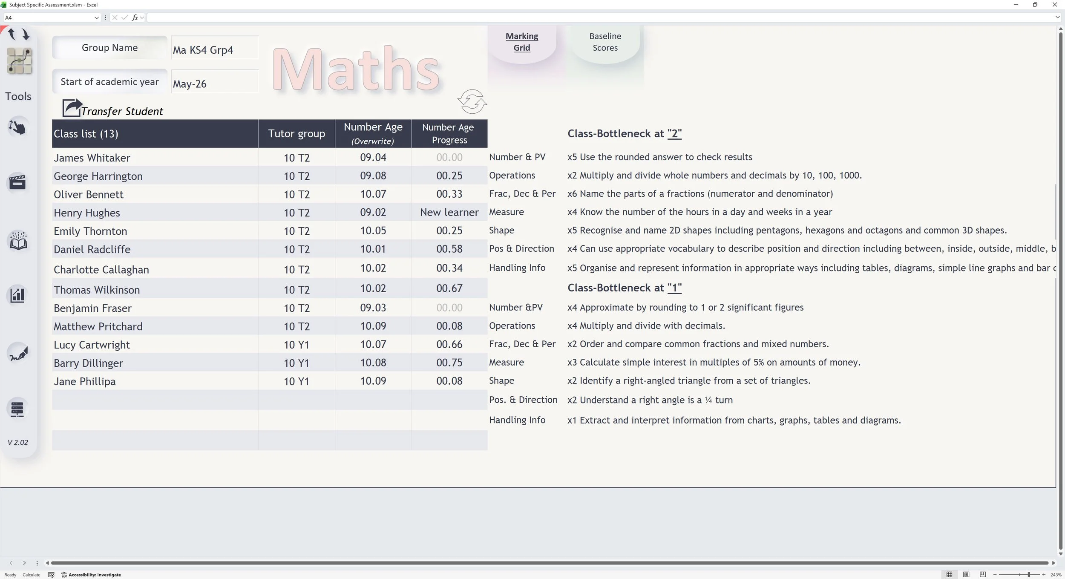The height and width of the screenshot is (579, 1065).
Task: Open the server database tool icon
Action: point(17,409)
